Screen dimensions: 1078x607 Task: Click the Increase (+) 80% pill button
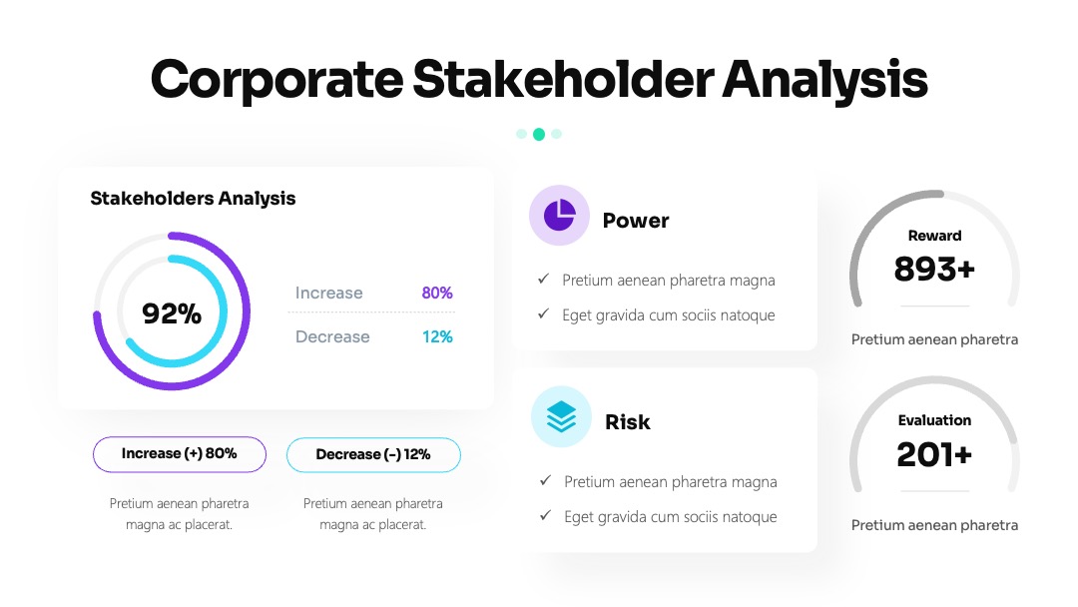tap(180, 454)
